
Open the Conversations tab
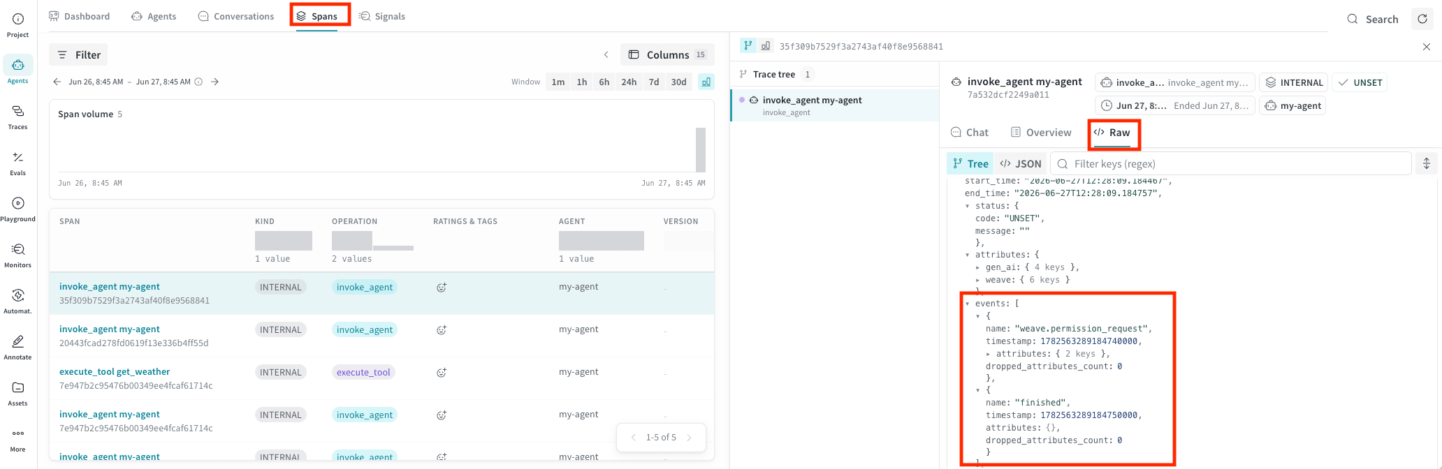(x=236, y=16)
